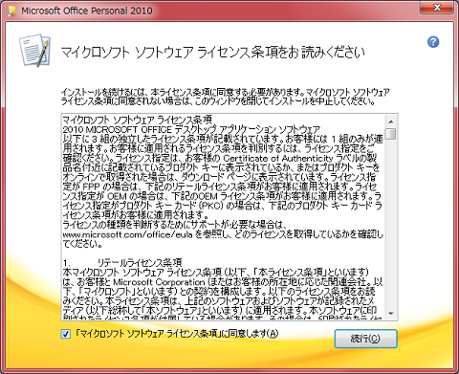Click the Office installer icon in title bar

(x=12, y=11)
